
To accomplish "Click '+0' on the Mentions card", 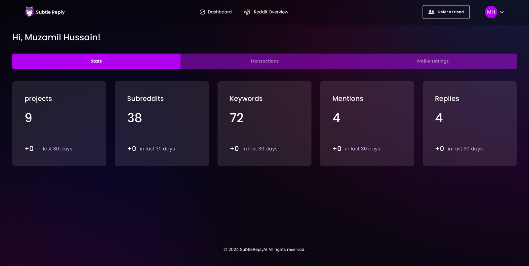I will pos(337,149).
